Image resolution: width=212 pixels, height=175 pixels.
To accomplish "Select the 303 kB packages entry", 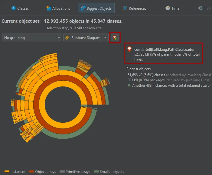I will point(169,80).
